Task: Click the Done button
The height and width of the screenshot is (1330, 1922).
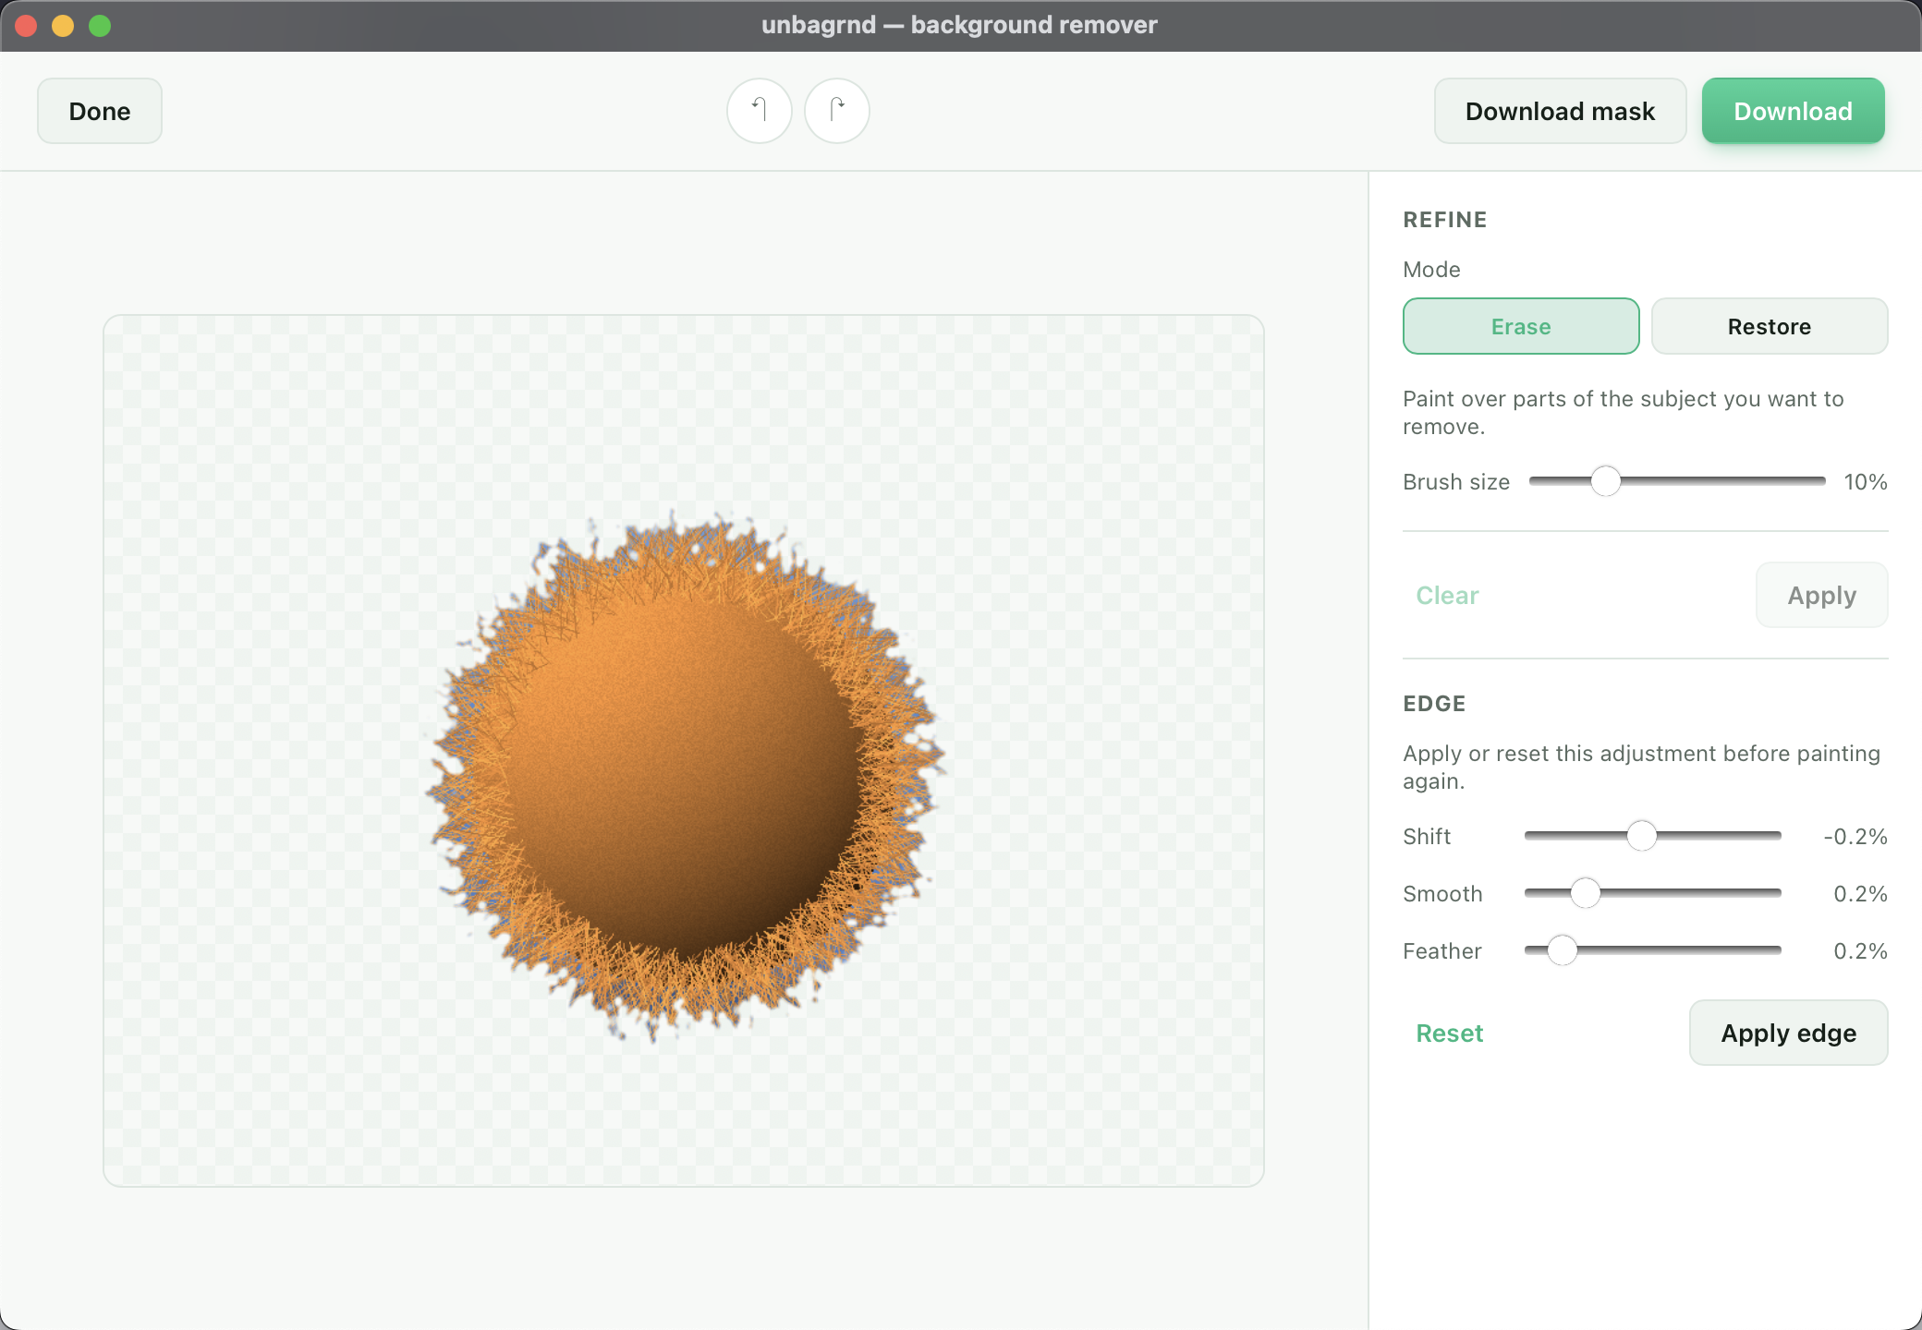Action: tap(100, 111)
